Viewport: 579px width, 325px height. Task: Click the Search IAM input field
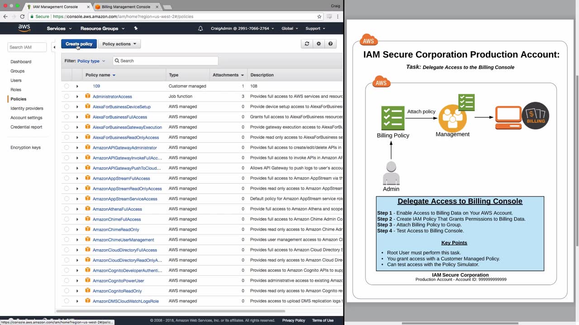(27, 47)
